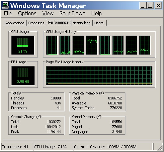
Task: Click the first CPU history graph
Action: pyautogui.click(x=52, y=45)
